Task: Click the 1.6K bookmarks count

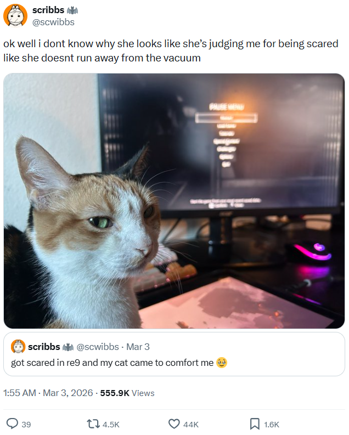Action: tap(272, 425)
